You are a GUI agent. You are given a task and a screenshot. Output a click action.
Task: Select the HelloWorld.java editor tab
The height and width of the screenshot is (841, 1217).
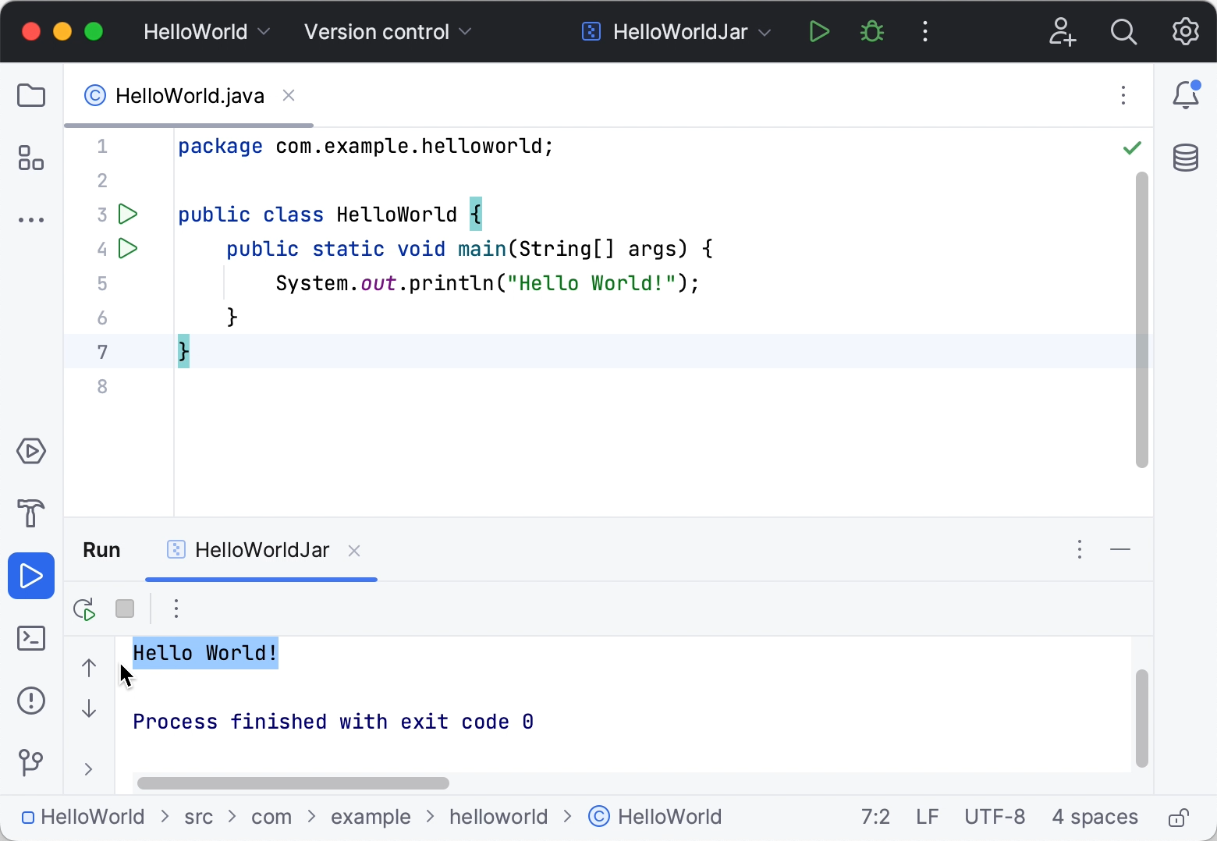(189, 95)
